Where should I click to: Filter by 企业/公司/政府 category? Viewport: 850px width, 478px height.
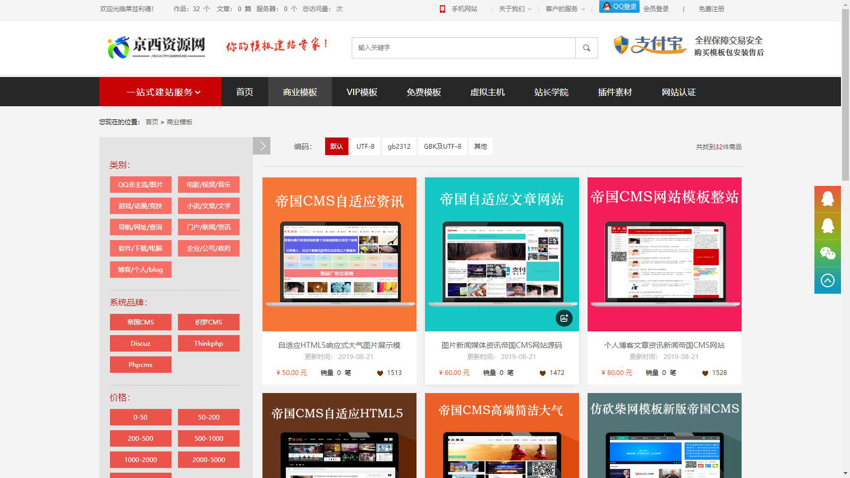click(209, 249)
